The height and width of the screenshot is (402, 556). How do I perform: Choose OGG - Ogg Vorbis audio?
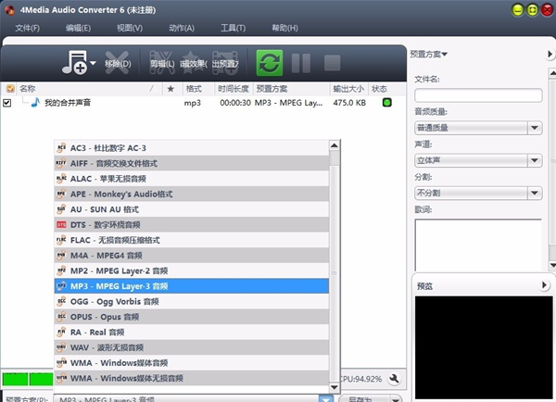pyautogui.click(x=192, y=301)
